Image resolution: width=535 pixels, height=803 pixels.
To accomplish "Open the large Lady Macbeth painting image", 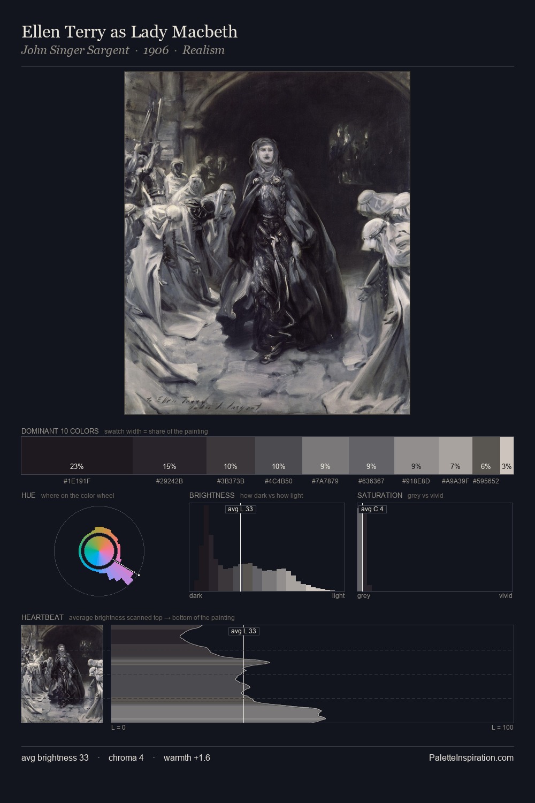I will click(x=267, y=243).
